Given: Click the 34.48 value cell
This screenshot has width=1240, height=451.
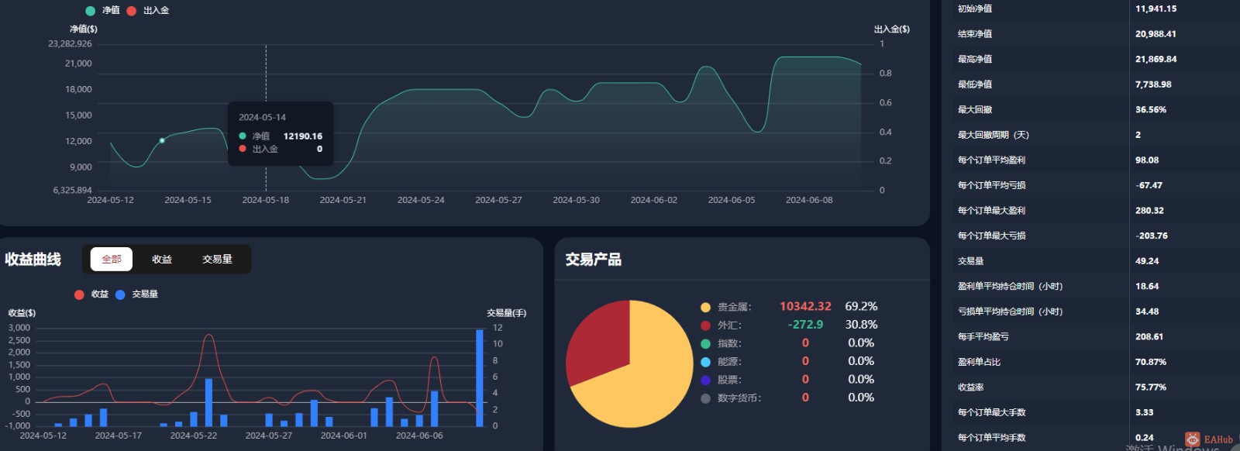Looking at the screenshot, I should coord(1147,312).
